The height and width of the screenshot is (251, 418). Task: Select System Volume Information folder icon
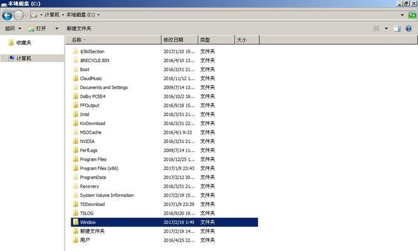point(76,195)
